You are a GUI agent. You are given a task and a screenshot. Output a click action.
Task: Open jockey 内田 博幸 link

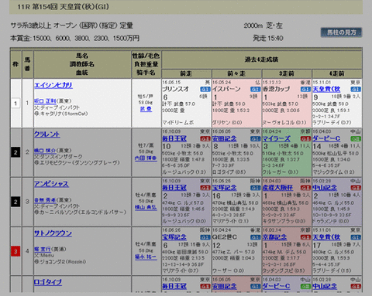tap(146, 158)
